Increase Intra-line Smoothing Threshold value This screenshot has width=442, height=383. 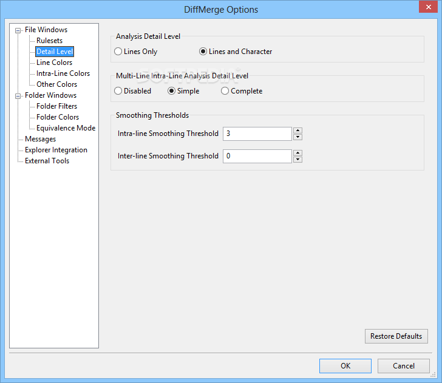[297, 130]
